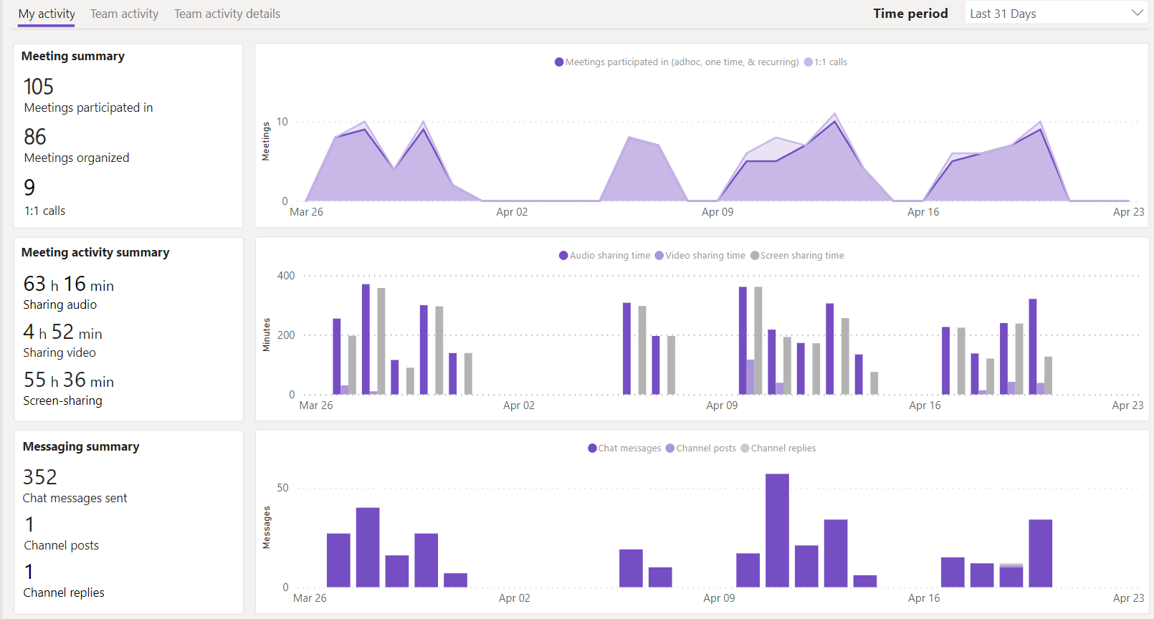Click the Channel replies legend marker
This screenshot has width=1154, height=619.
745,448
